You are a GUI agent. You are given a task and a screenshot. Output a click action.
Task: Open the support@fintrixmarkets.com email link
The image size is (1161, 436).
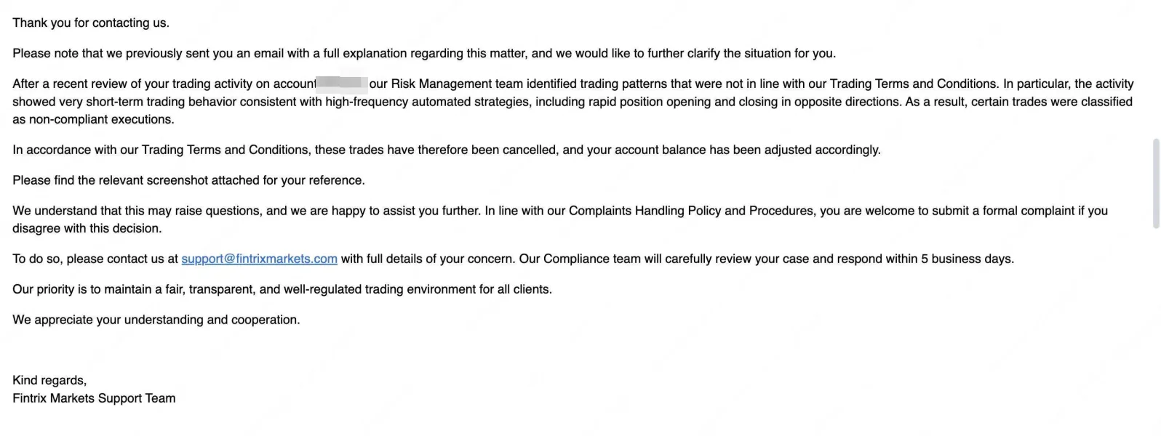pyautogui.click(x=259, y=259)
